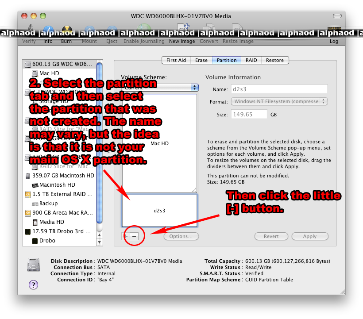Click the minus button to remove partition
Image resolution: width=363 pixels, height=319 pixels.
134,236
